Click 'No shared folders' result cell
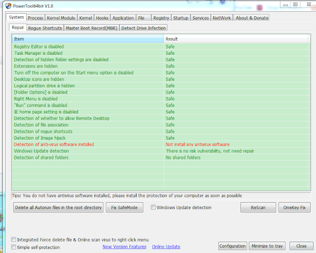The image size is (316, 253). coord(183,157)
